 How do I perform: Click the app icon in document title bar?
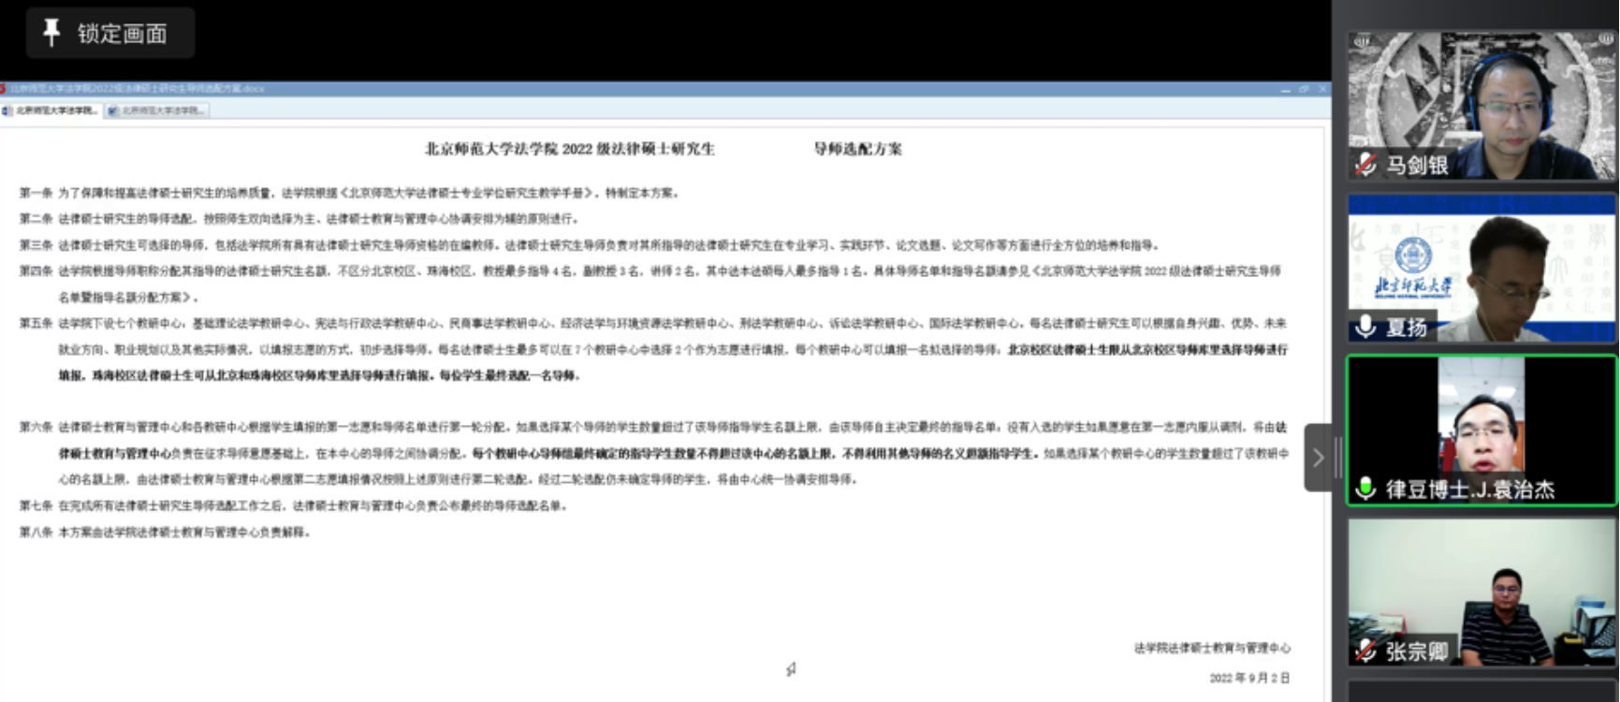pos(4,89)
